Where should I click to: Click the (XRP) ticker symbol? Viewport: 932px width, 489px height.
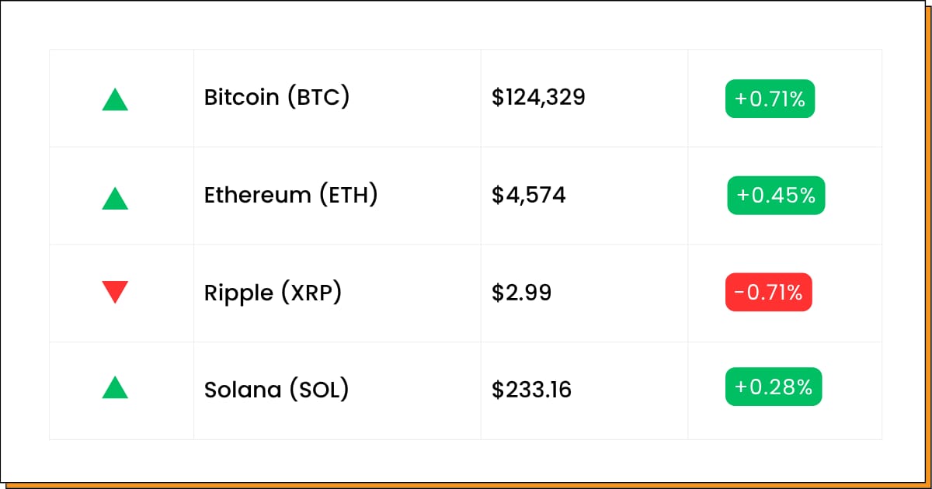pos(311,293)
